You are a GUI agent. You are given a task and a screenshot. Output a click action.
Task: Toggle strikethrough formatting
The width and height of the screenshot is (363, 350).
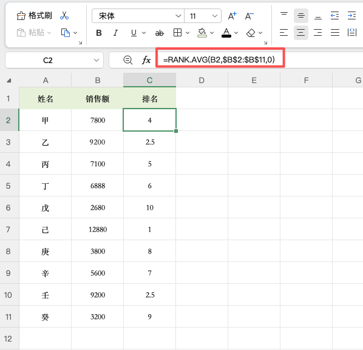click(160, 33)
